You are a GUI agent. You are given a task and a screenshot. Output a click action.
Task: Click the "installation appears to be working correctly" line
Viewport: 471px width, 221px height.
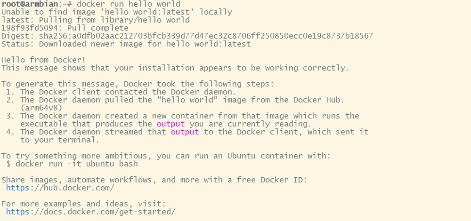[x=175, y=68]
